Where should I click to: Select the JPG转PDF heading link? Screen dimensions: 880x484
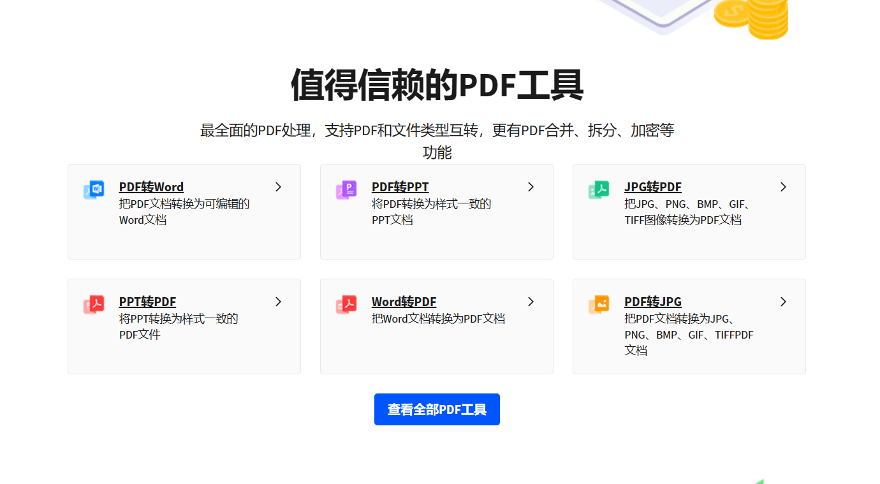652,187
